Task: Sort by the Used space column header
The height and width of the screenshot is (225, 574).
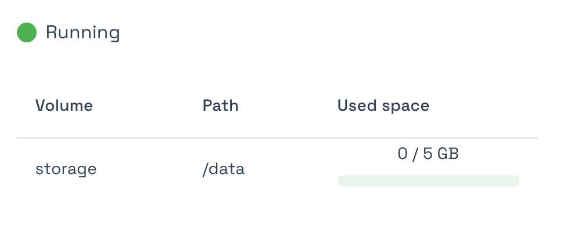Action: pos(383,106)
